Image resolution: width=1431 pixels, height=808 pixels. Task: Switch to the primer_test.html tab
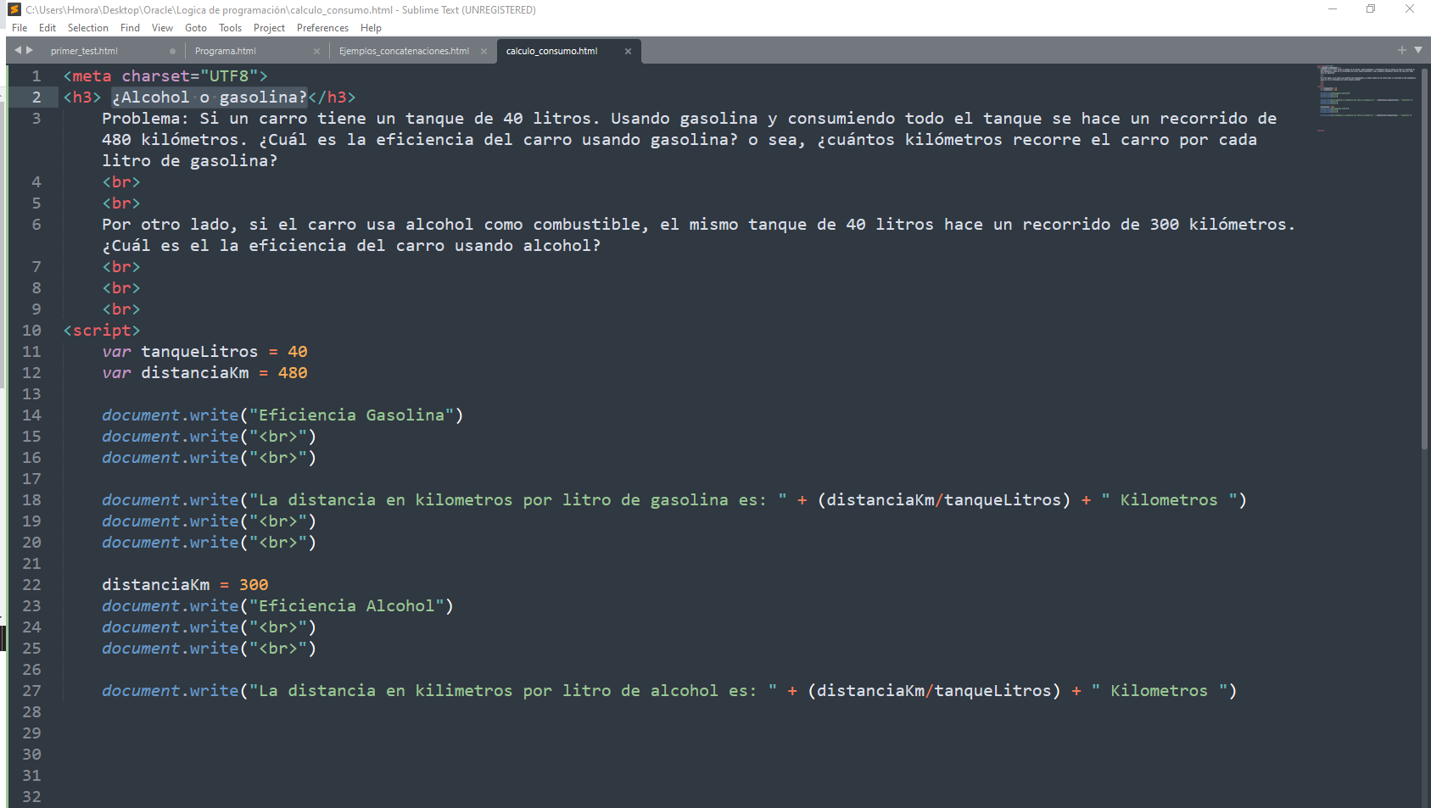tap(84, 51)
